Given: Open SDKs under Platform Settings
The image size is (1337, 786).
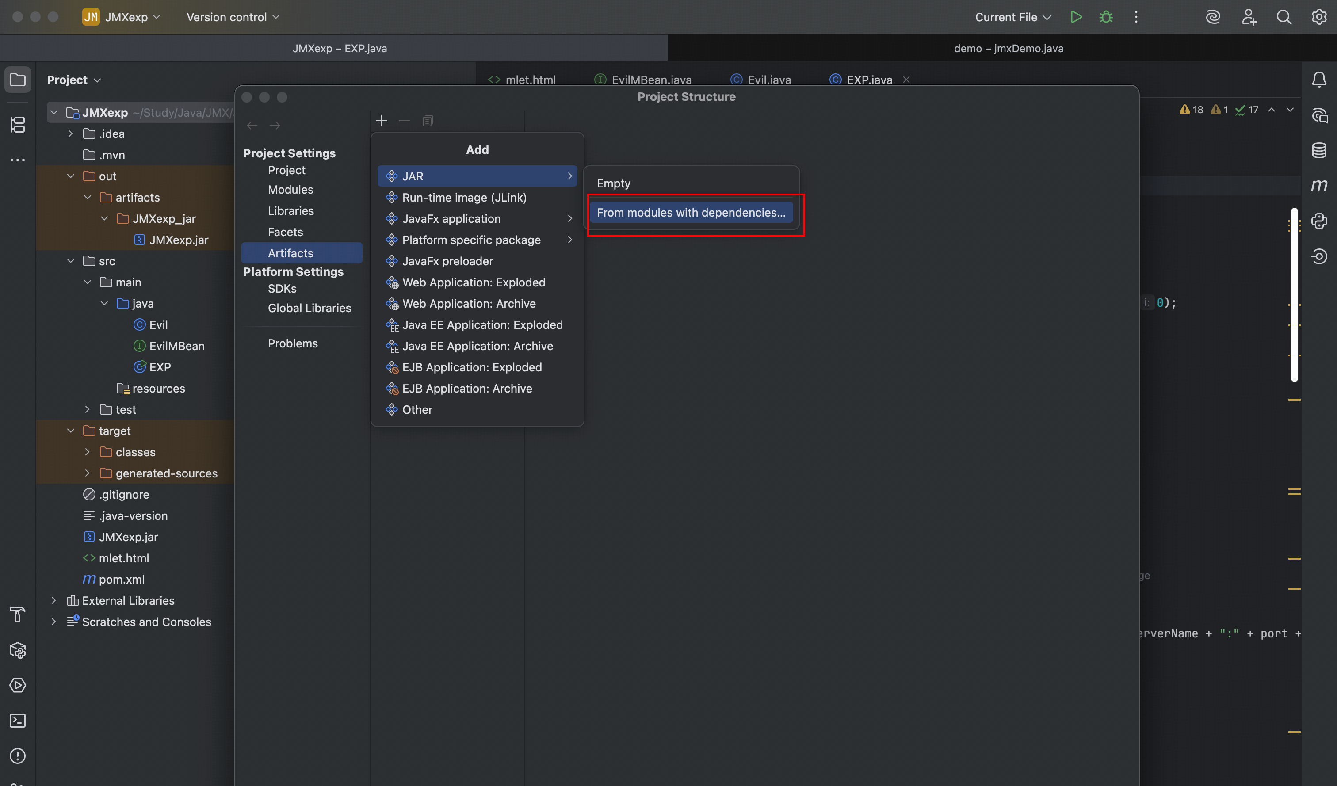Looking at the screenshot, I should coord(282,289).
